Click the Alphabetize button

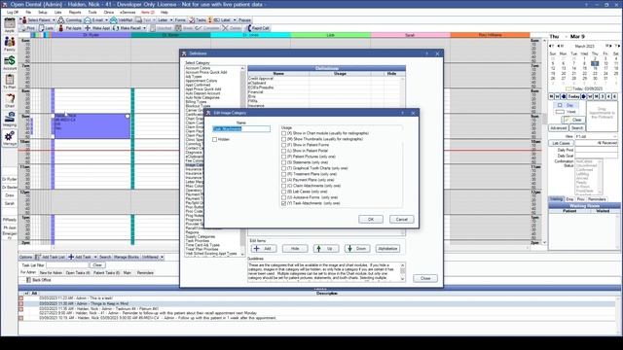tap(387, 249)
